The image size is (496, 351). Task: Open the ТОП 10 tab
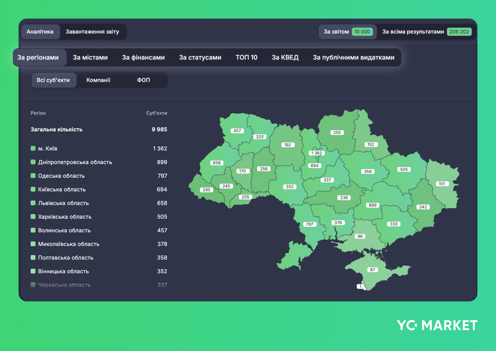pos(246,57)
